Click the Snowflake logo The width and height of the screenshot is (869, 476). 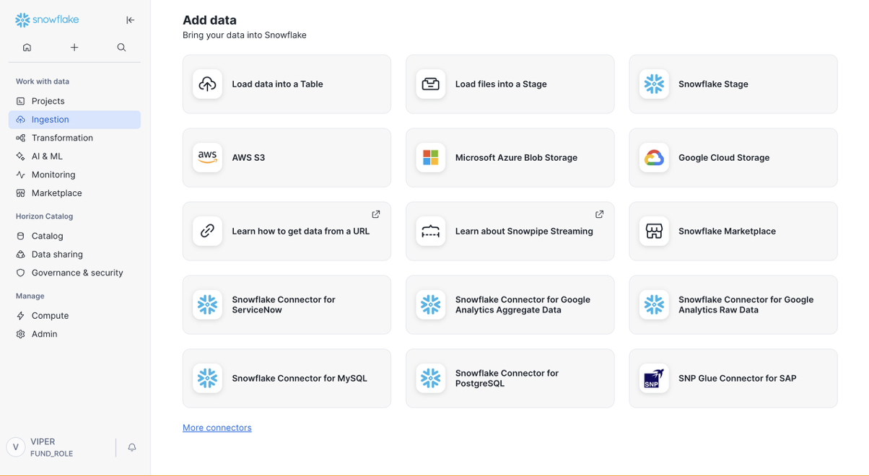tap(47, 20)
